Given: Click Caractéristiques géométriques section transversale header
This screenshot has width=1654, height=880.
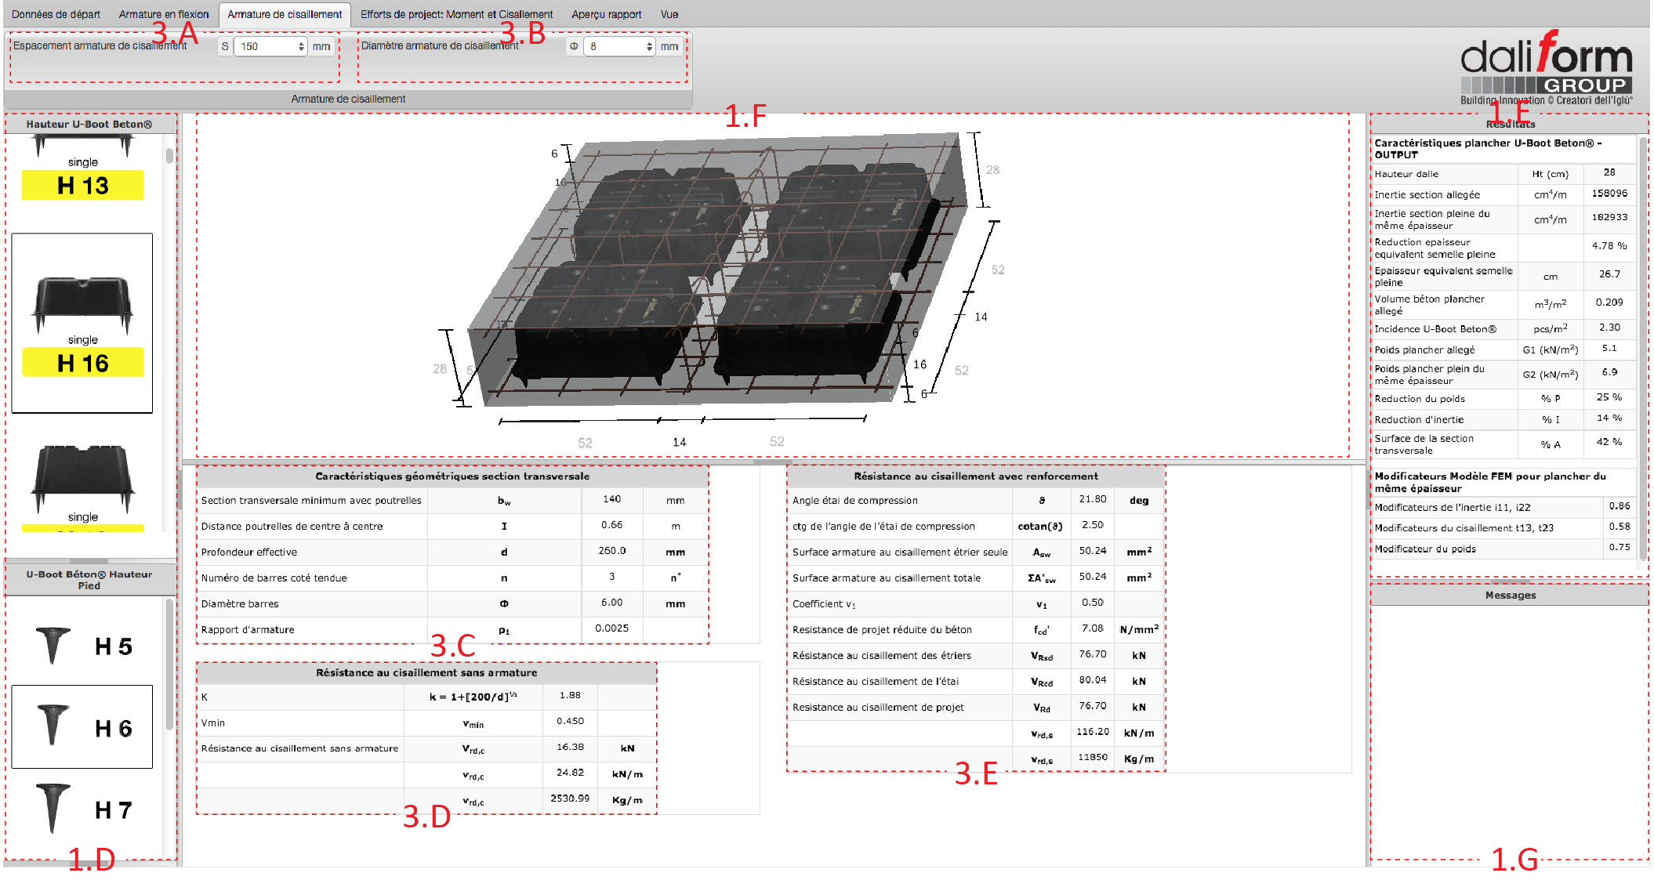Looking at the screenshot, I should coord(452,476).
